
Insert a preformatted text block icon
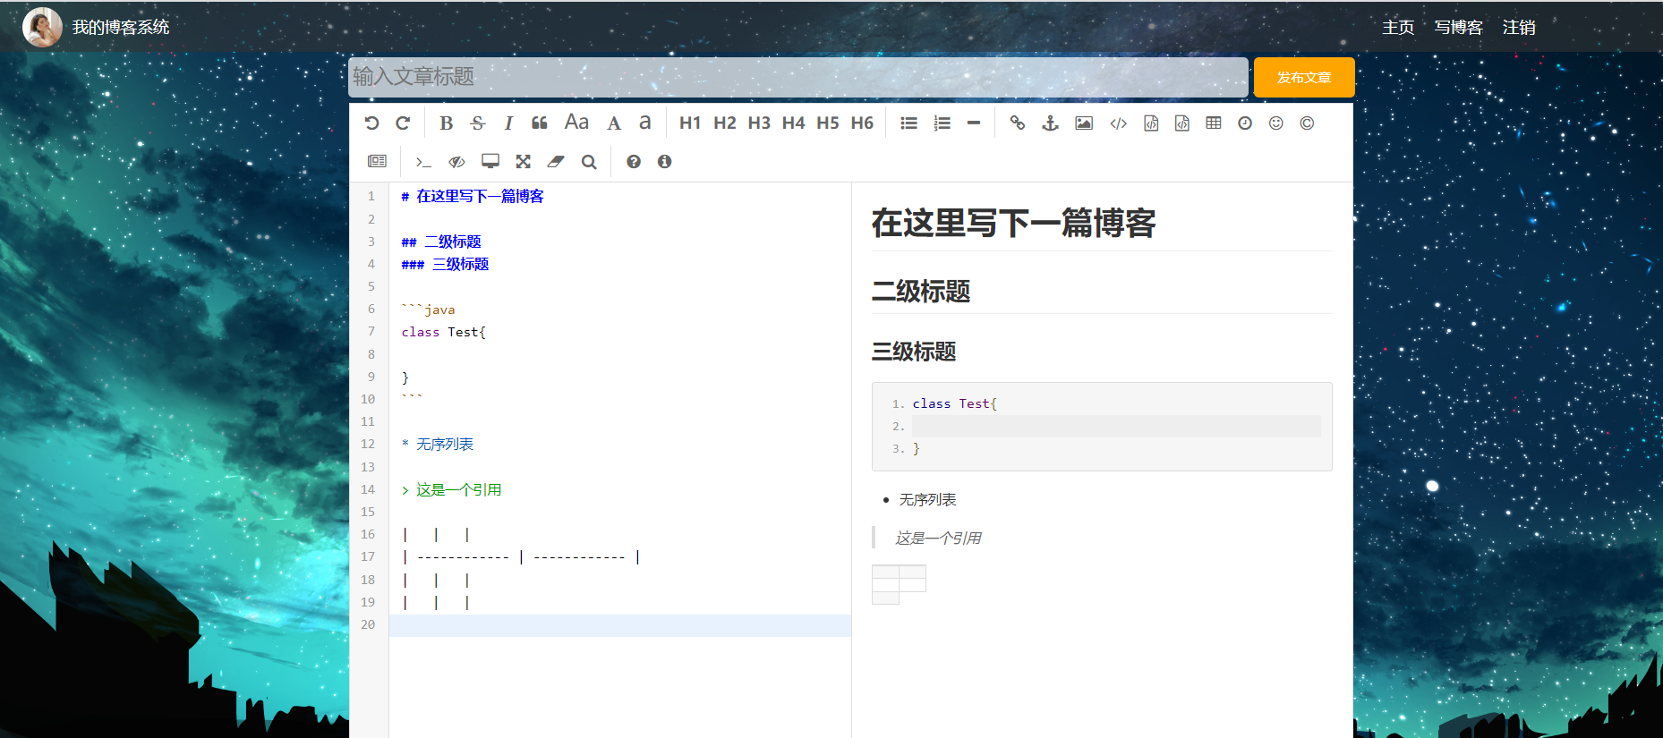point(1151,123)
